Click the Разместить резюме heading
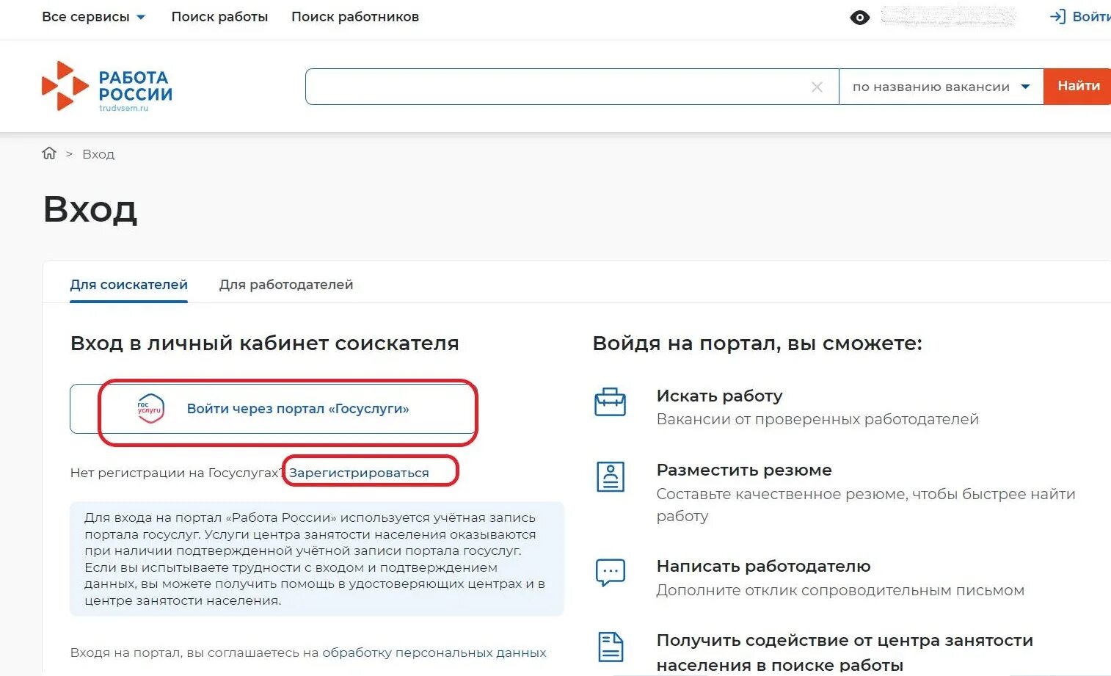The image size is (1111, 676). [744, 470]
